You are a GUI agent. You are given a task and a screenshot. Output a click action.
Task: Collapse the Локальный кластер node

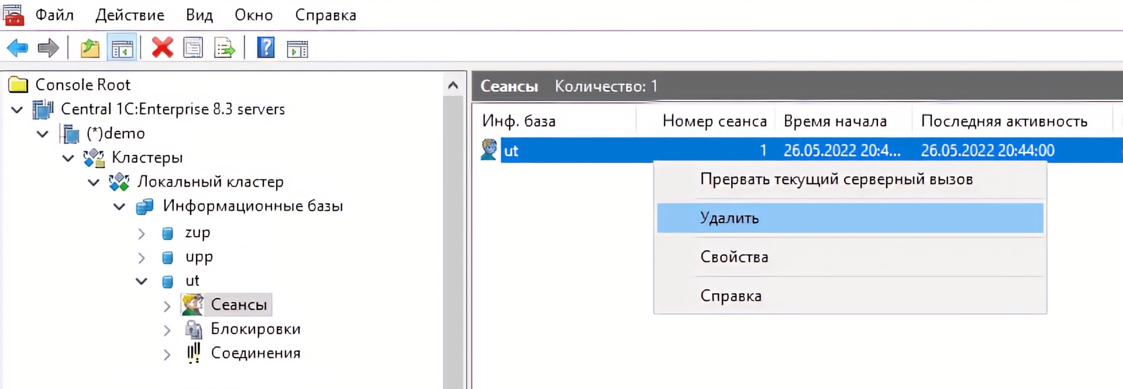point(94,182)
